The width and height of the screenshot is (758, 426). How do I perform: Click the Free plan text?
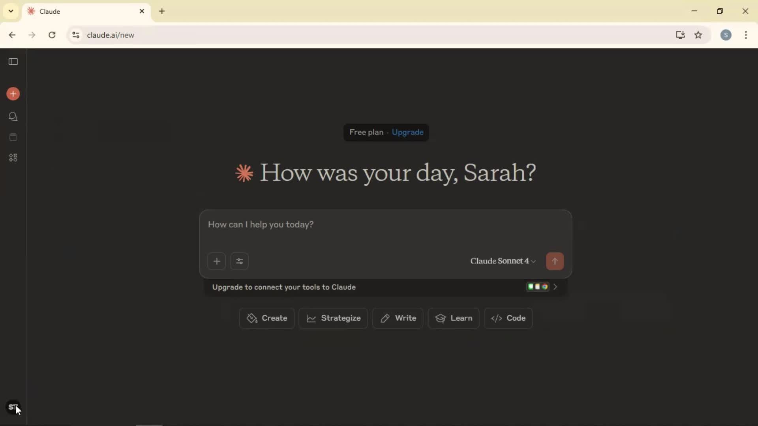point(366,132)
